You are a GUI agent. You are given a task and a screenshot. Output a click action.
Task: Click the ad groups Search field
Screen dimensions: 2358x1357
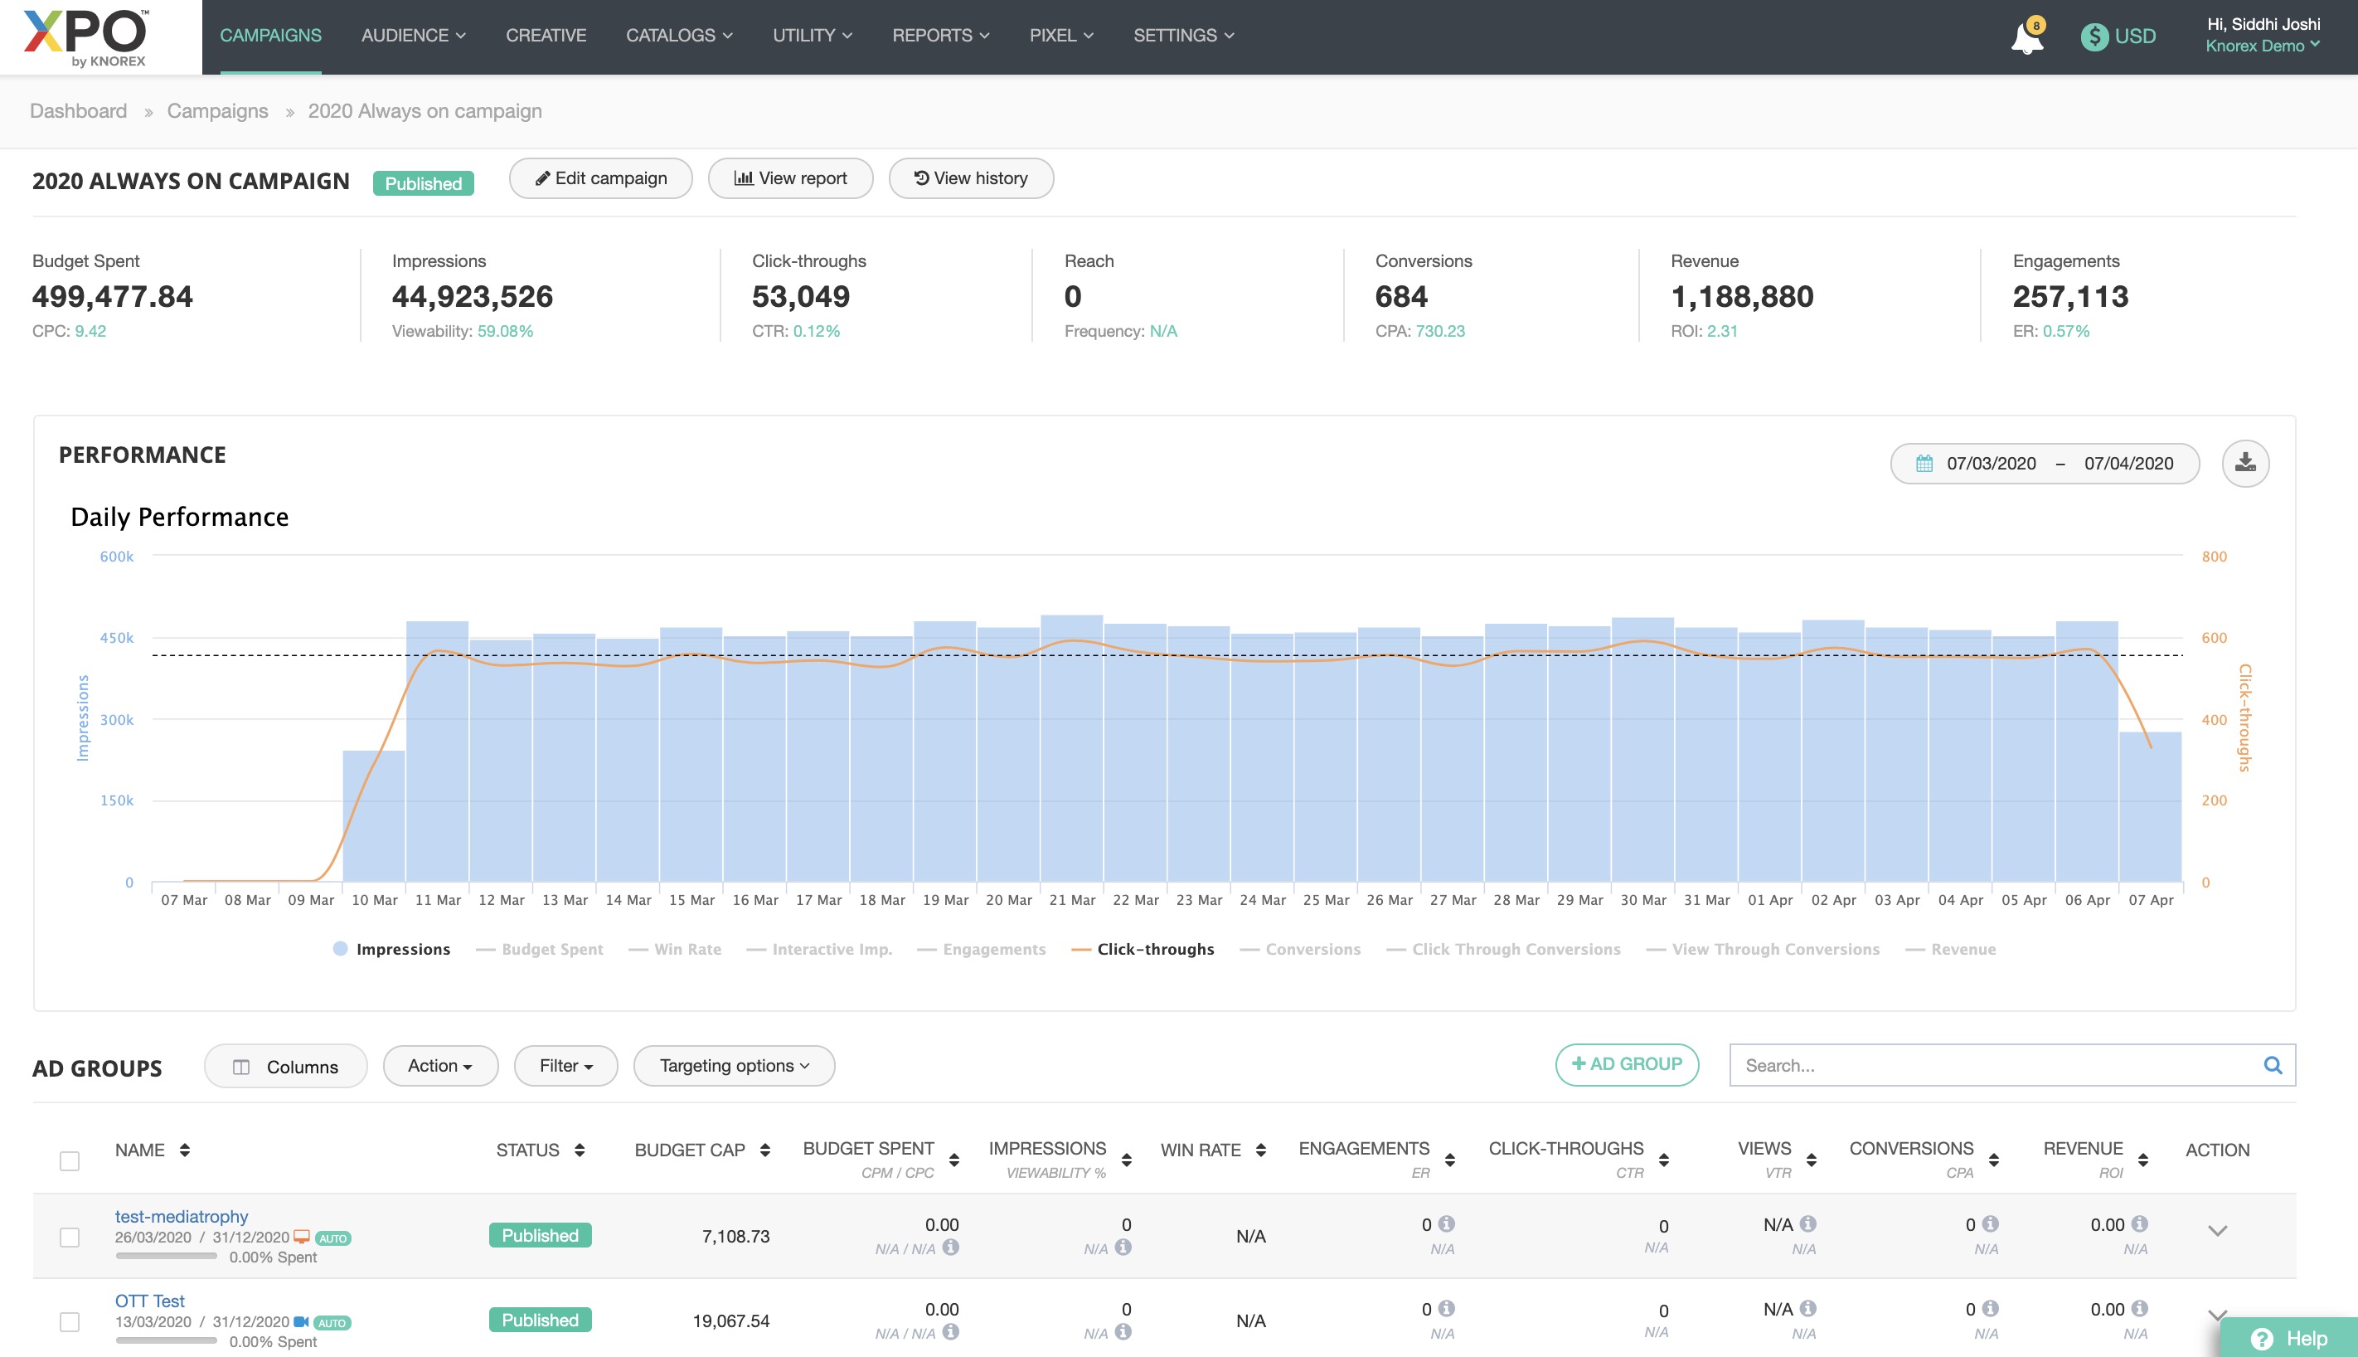(1994, 1065)
